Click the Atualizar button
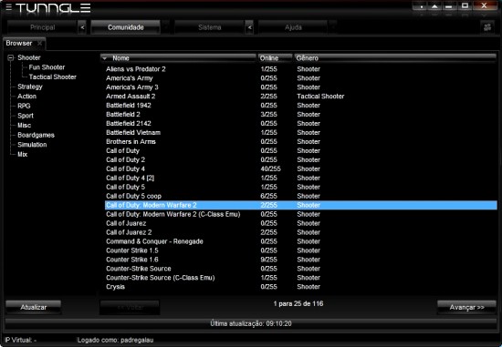 33,307
